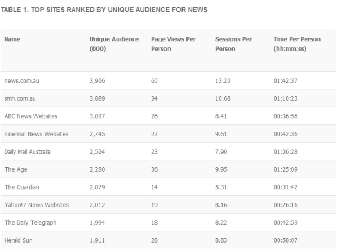Click time per person '00:36:56'
This screenshot has width=338, height=251.
tap(286, 116)
